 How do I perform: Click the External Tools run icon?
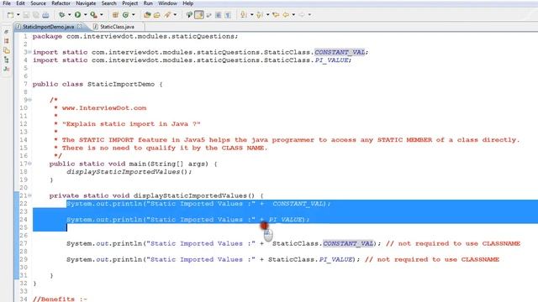click(x=93, y=15)
